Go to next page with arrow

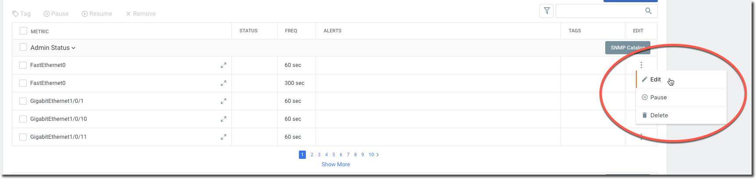click(378, 154)
